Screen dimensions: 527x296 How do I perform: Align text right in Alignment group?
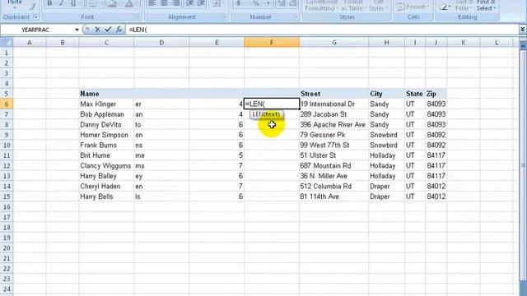[x=175, y=3]
